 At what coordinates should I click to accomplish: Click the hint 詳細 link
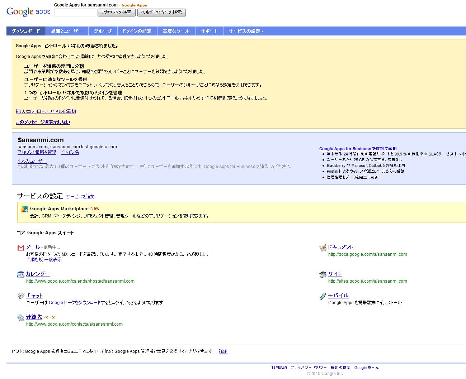pos(223,351)
